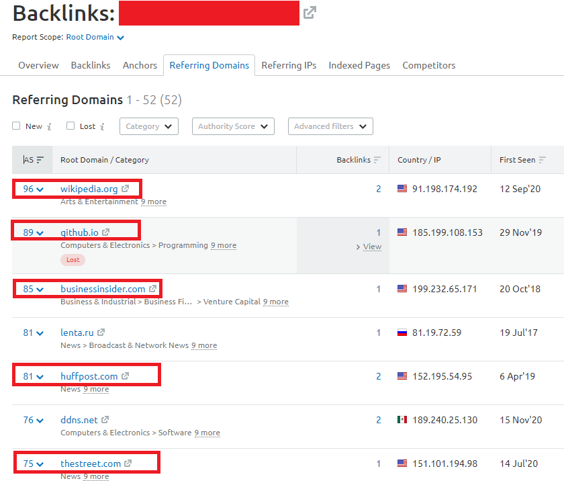Open the huffpost.com external link icon
This screenshot has width=564, height=481.
[125, 376]
